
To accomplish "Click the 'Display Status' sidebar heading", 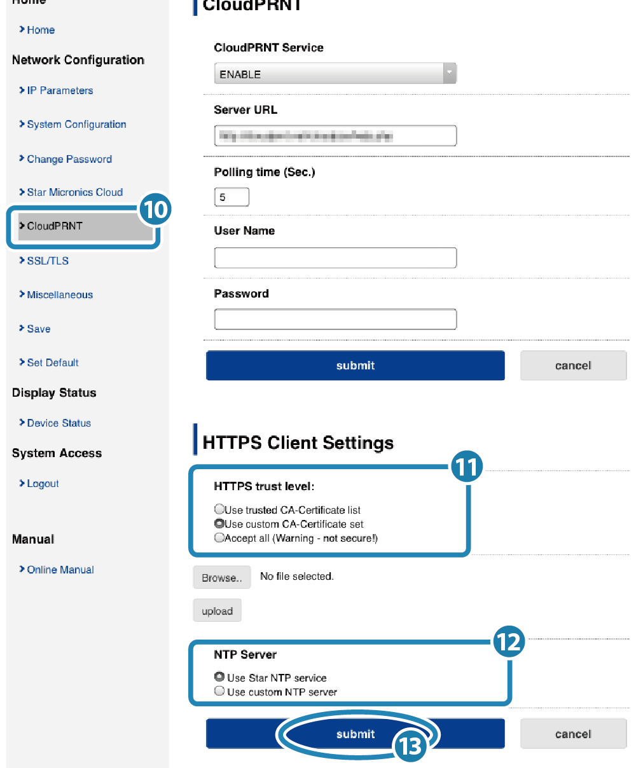I will click(54, 393).
